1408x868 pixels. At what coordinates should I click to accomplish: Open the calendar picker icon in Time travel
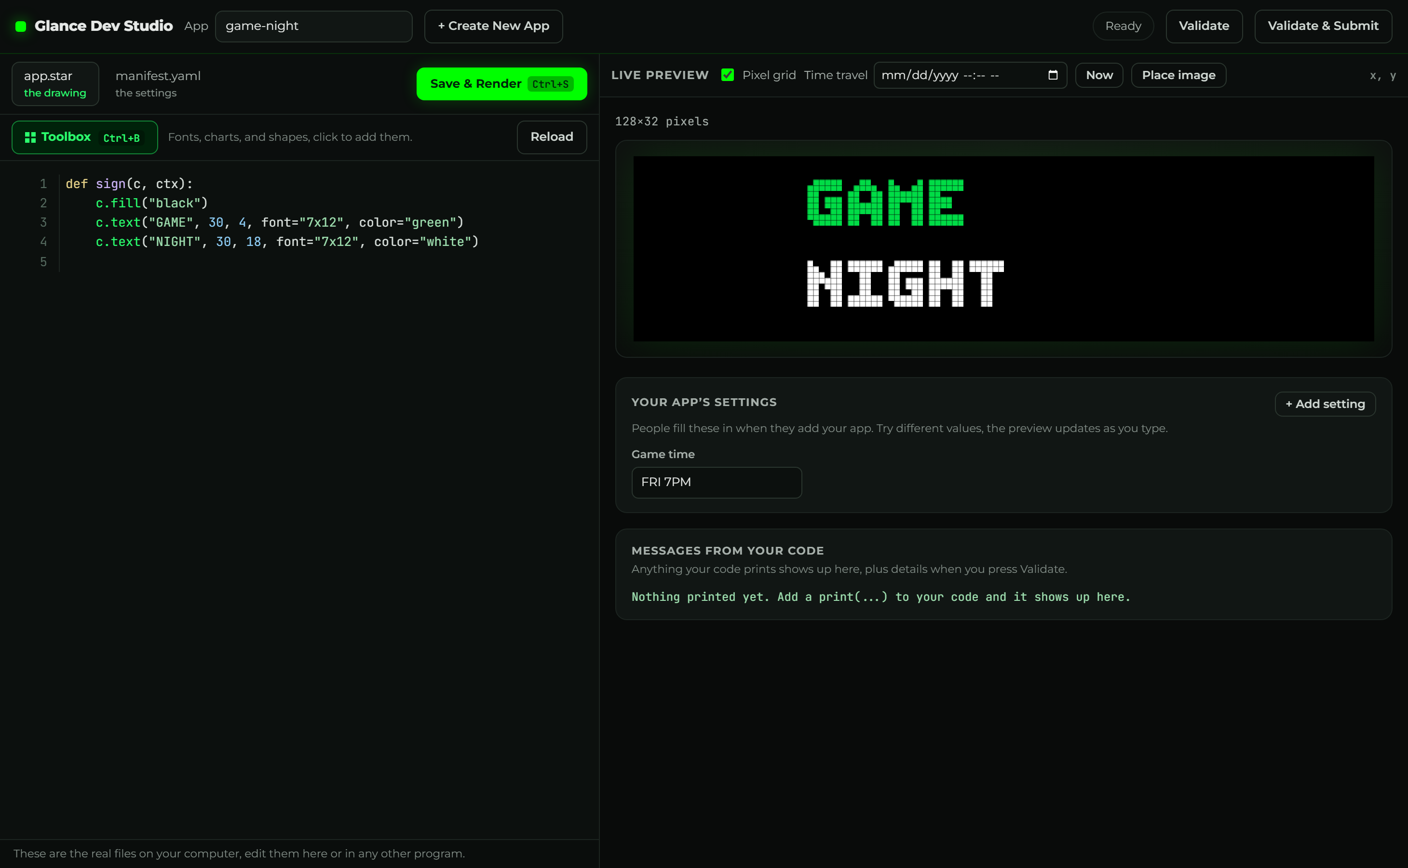tap(1053, 75)
